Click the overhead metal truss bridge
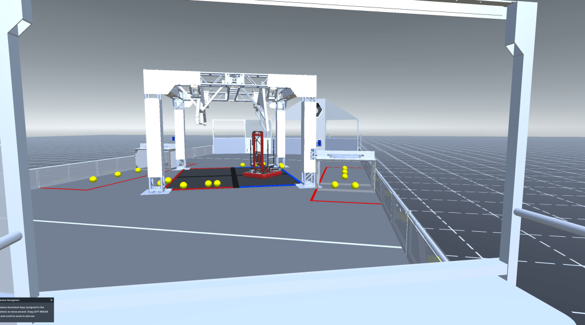The width and height of the screenshot is (585, 325). click(x=229, y=93)
